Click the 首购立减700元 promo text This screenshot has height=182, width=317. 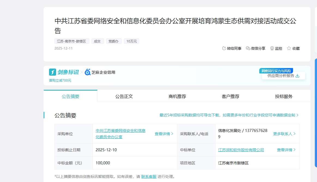[60, 81]
